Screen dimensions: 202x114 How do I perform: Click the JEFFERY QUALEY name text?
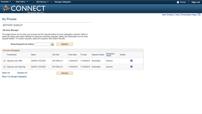(x=13, y=25)
